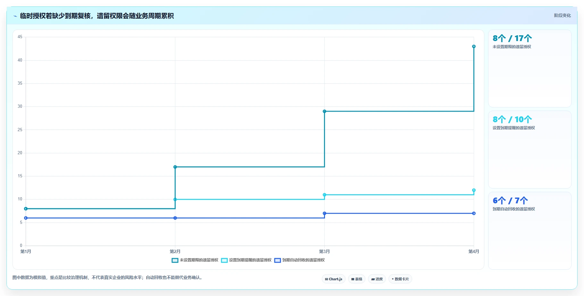The height and width of the screenshot is (296, 584).
Task: Select the blue data point at 7 in 第3月
Action: tap(324, 213)
